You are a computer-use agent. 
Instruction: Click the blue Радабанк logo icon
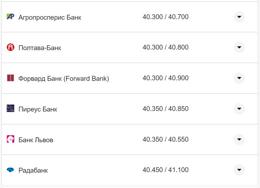click(x=10, y=170)
